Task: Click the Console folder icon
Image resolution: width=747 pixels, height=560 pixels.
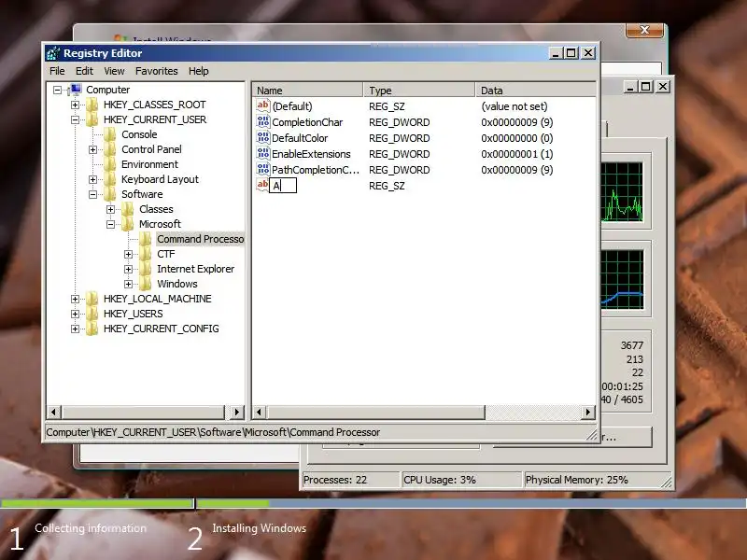Action: pyautogui.click(x=110, y=134)
